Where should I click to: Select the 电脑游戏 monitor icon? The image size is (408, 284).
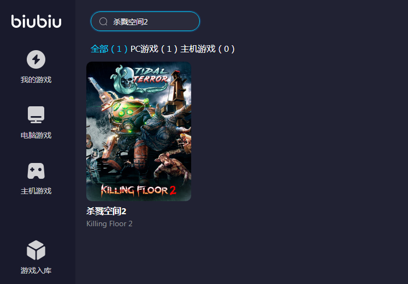[x=36, y=114]
